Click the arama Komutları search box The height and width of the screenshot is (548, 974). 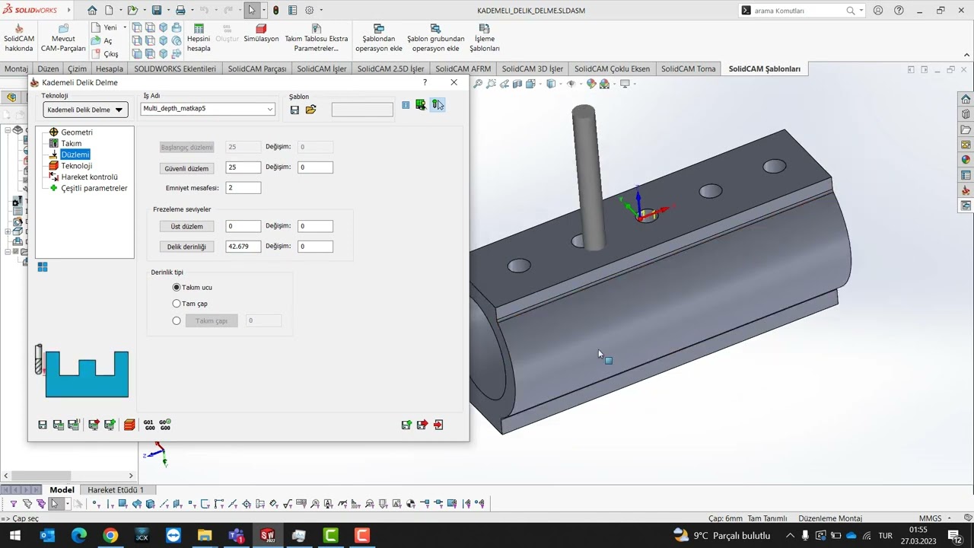tap(802, 11)
